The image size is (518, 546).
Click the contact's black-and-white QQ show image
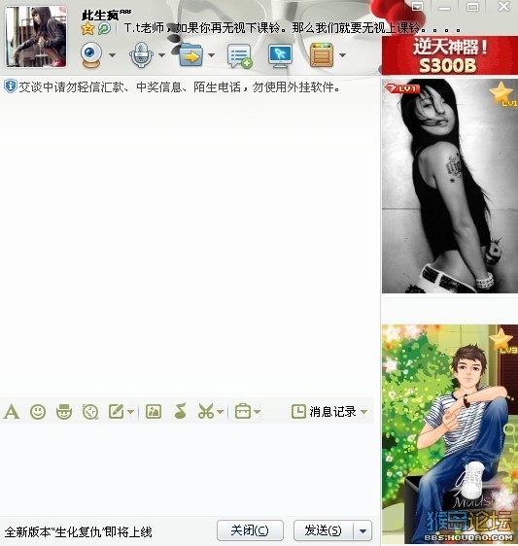point(450,186)
